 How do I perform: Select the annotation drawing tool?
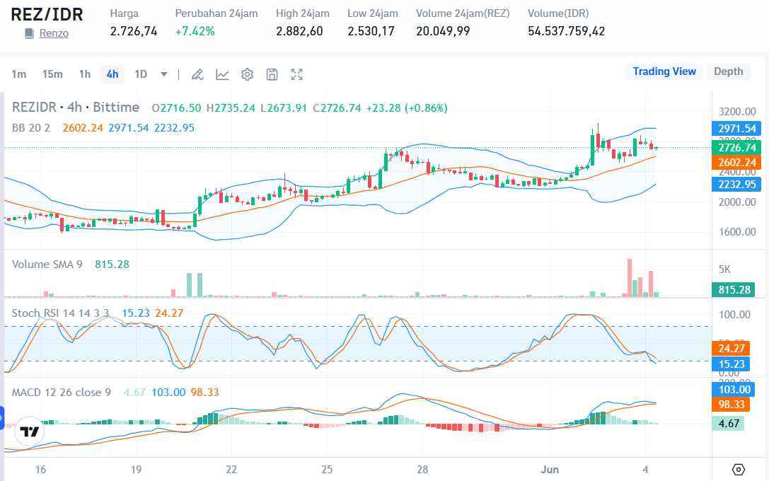pyautogui.click(x=197, y=74)
